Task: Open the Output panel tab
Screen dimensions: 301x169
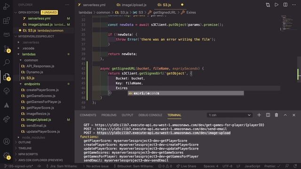Action: pyautogui.click(x=127, y=115)
